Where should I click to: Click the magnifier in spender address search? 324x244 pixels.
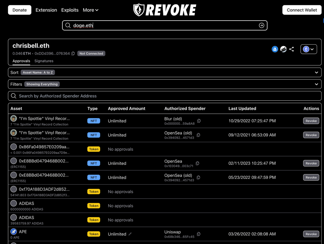click(x=14, y=96)
